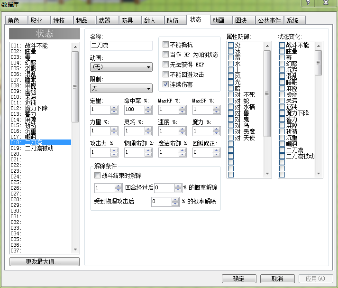Decrease 命中率 value with down arrow
Screen dimensions: 338x288
(148, 112)
